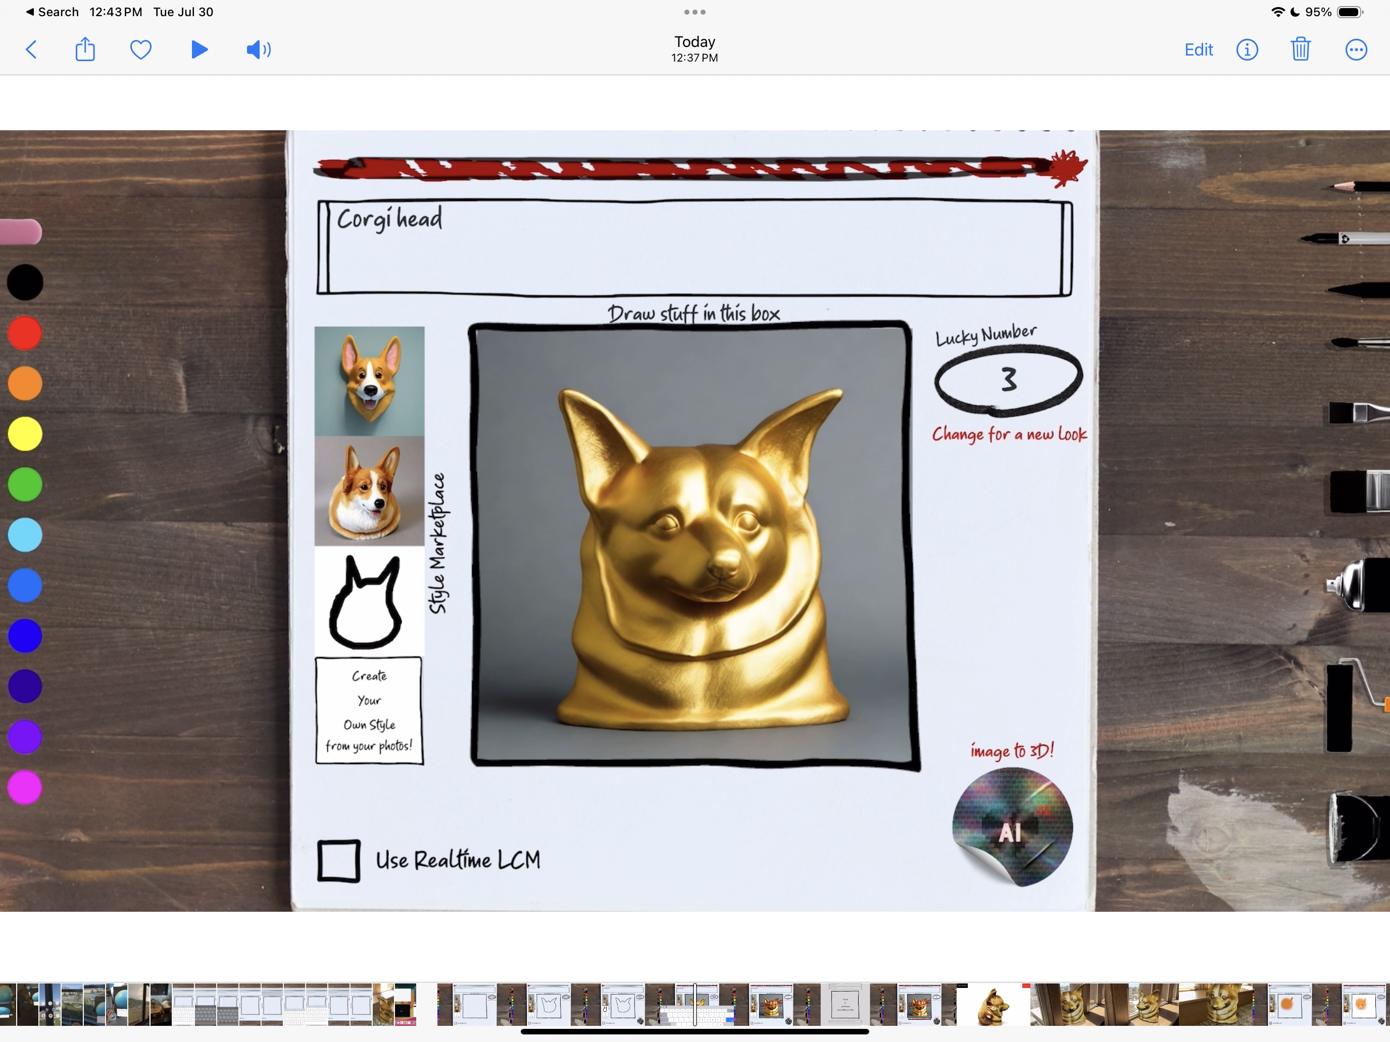Select the red color swatch
The image size is (1390, 1042).
click(25, 333)
